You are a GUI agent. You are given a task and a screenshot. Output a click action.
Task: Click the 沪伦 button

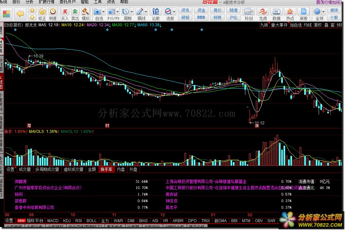[x=234, y=17]
